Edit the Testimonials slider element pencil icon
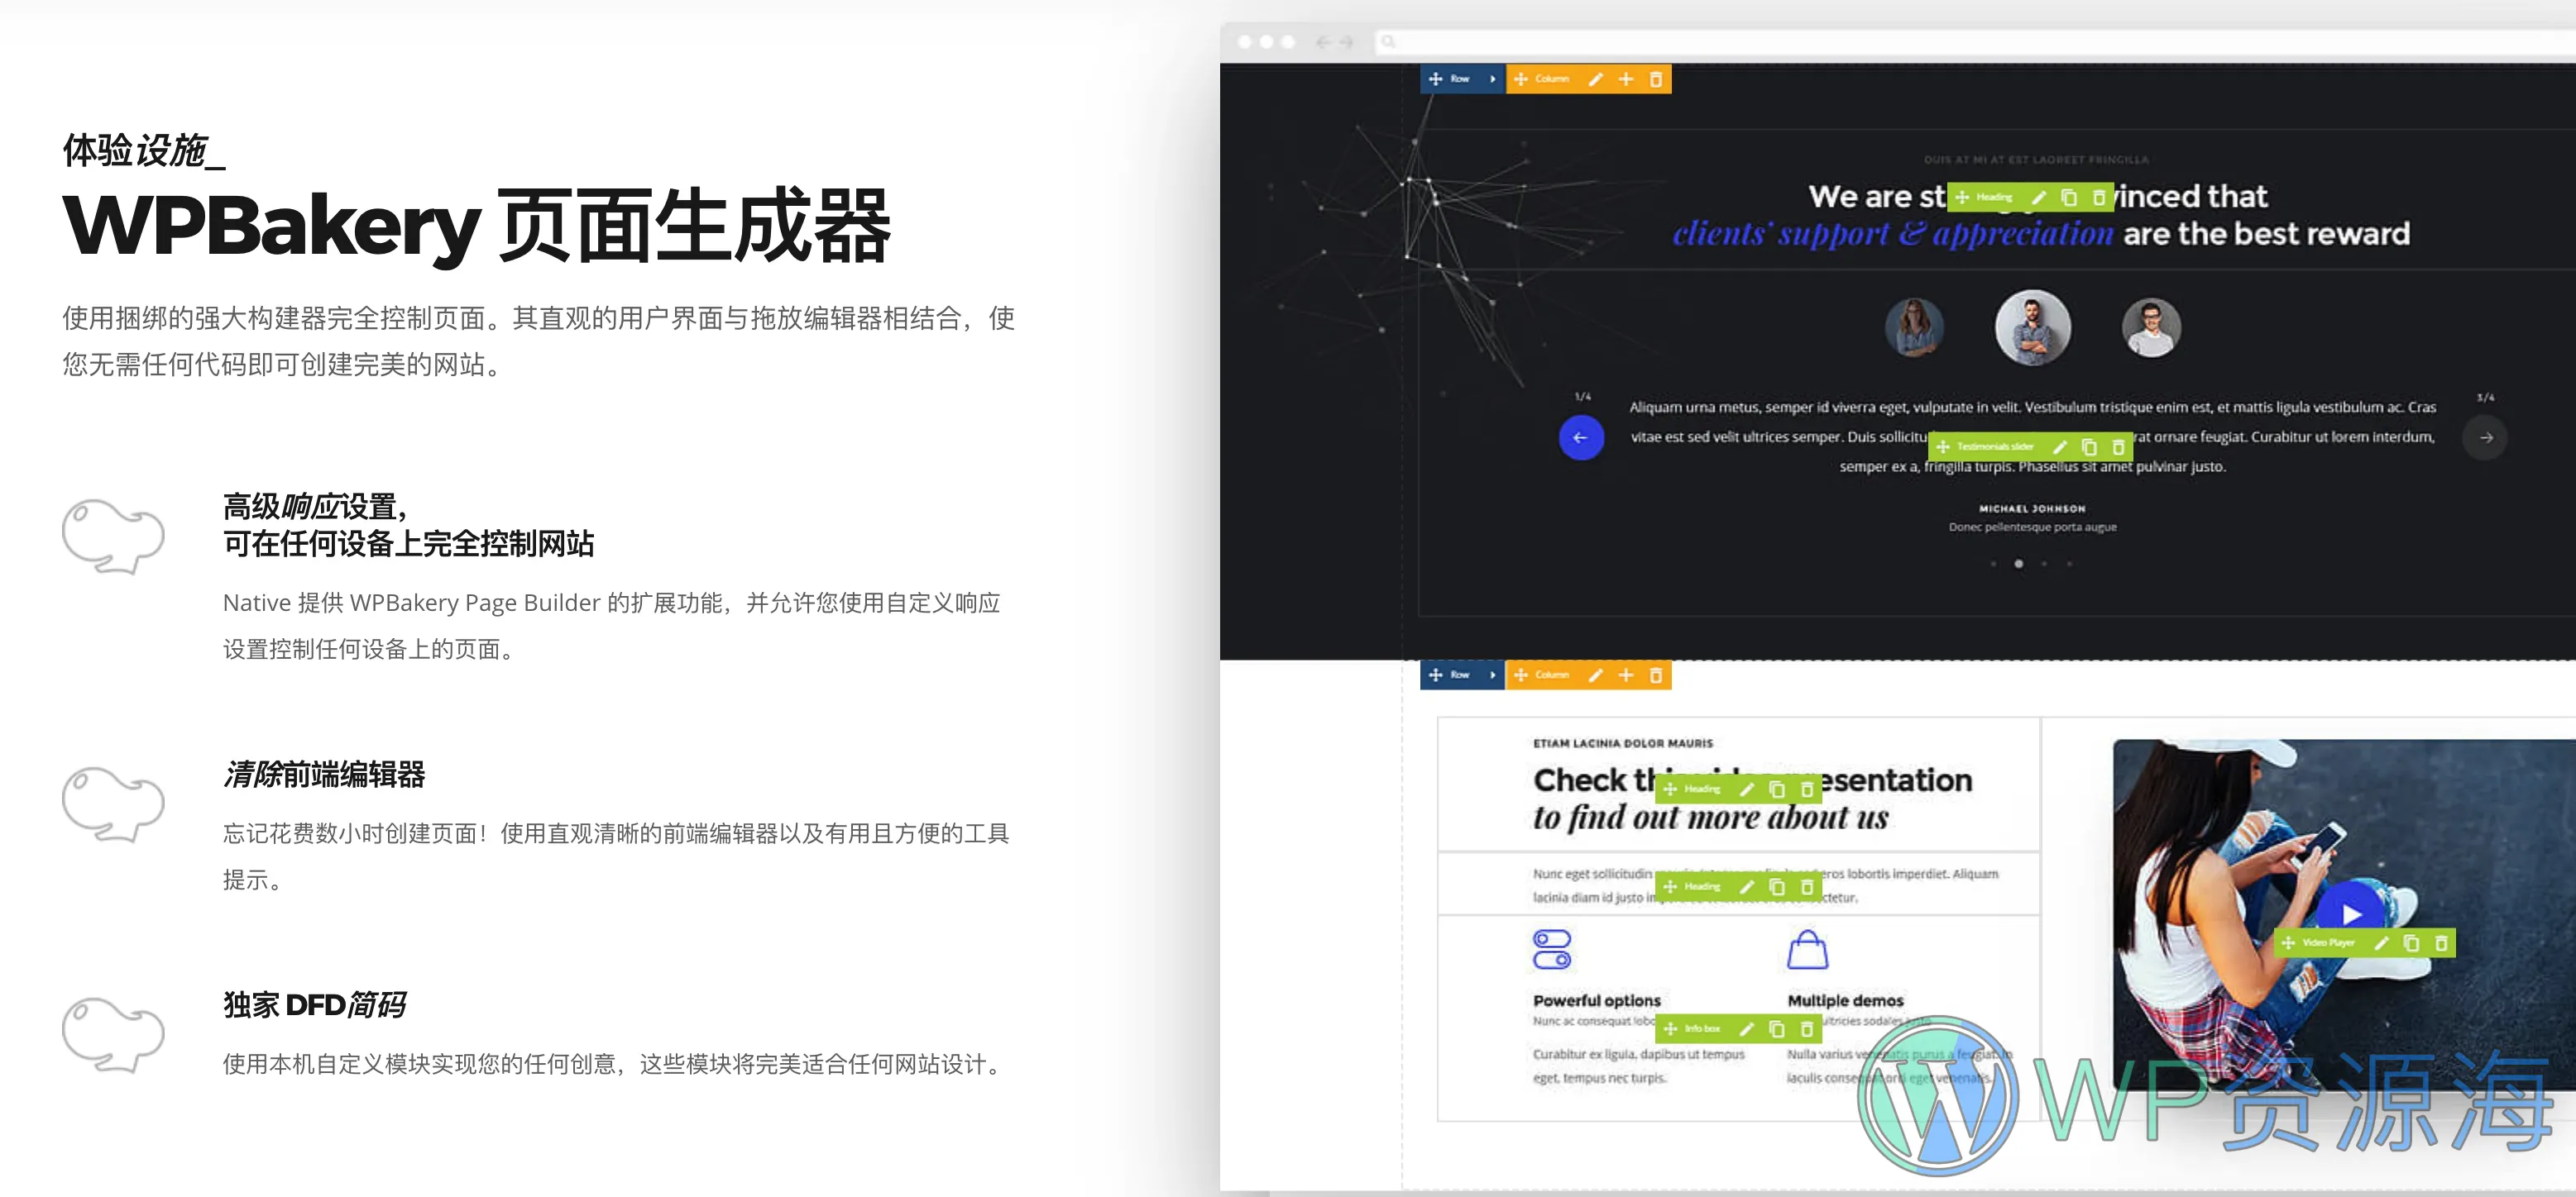This screenshot has width=2576, height=1197. (x=2059, y=446)
